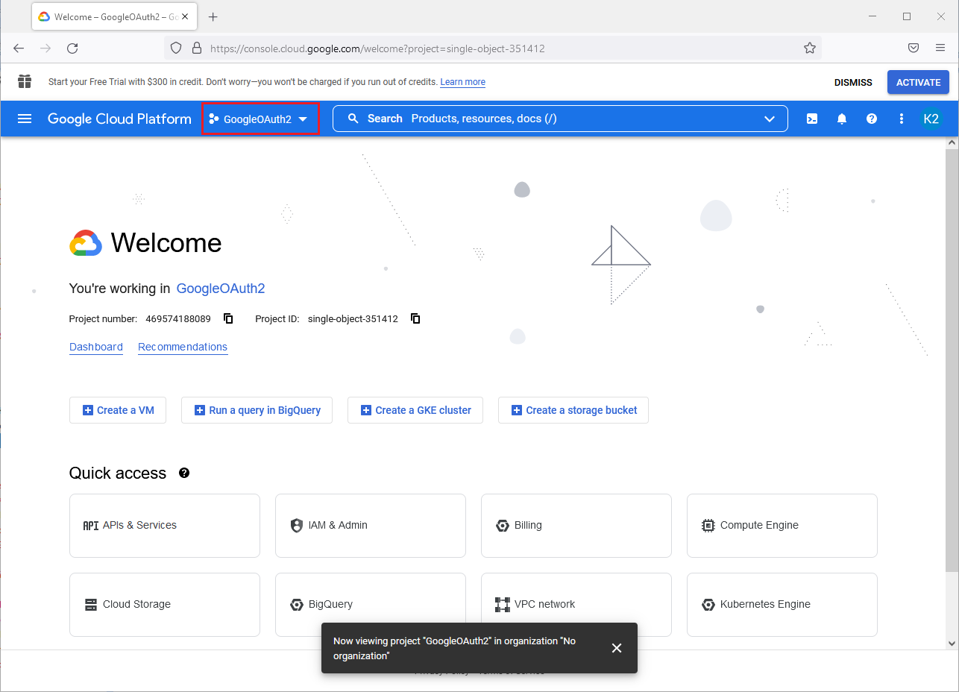959x692 pixels.
Task: Dismiss the free trial banner
Action: click(x=853, y=83)
